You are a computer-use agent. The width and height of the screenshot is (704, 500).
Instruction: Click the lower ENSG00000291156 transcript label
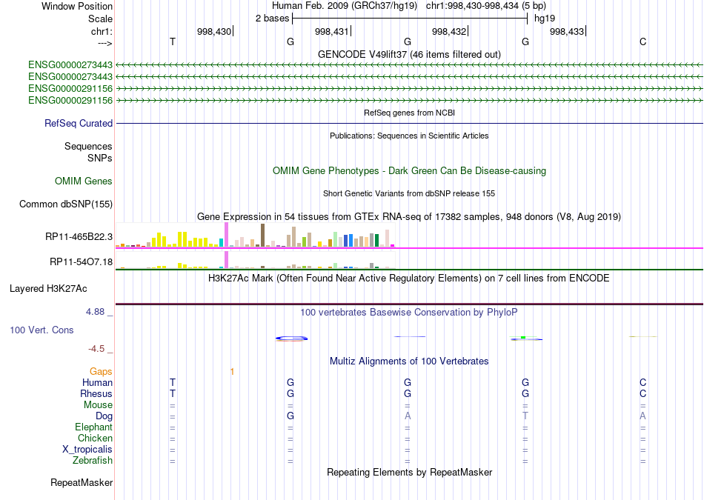(70, 101)
